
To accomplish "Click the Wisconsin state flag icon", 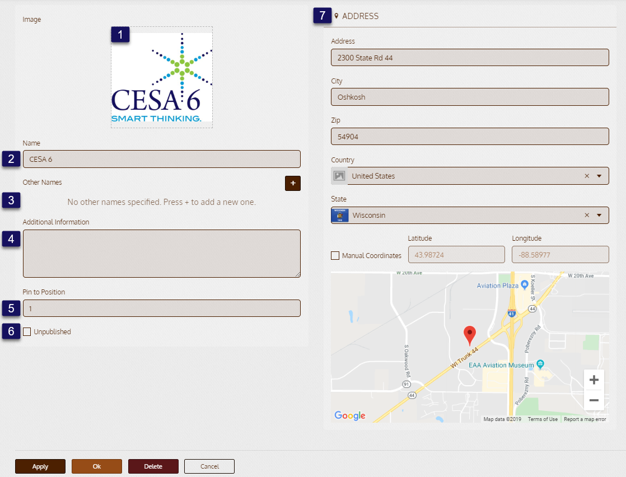I will [340, 215].
